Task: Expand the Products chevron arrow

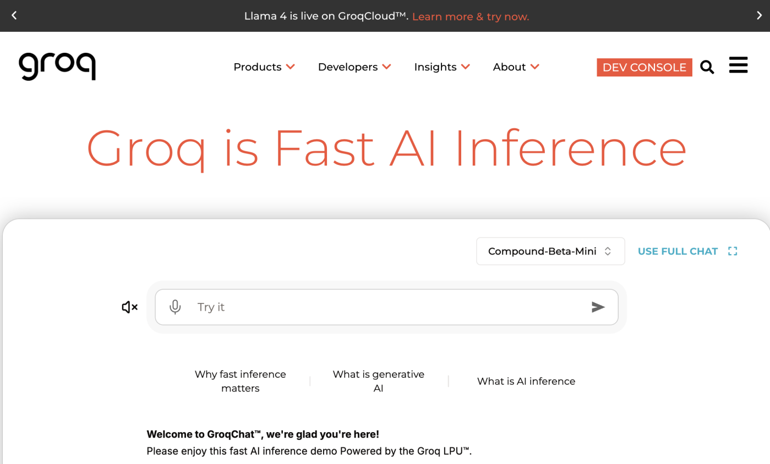Action: coord(291,67)
